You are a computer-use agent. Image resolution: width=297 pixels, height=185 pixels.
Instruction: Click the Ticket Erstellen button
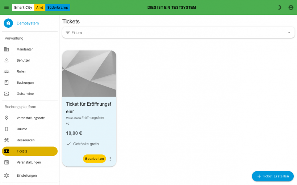(x=273, y=176)
